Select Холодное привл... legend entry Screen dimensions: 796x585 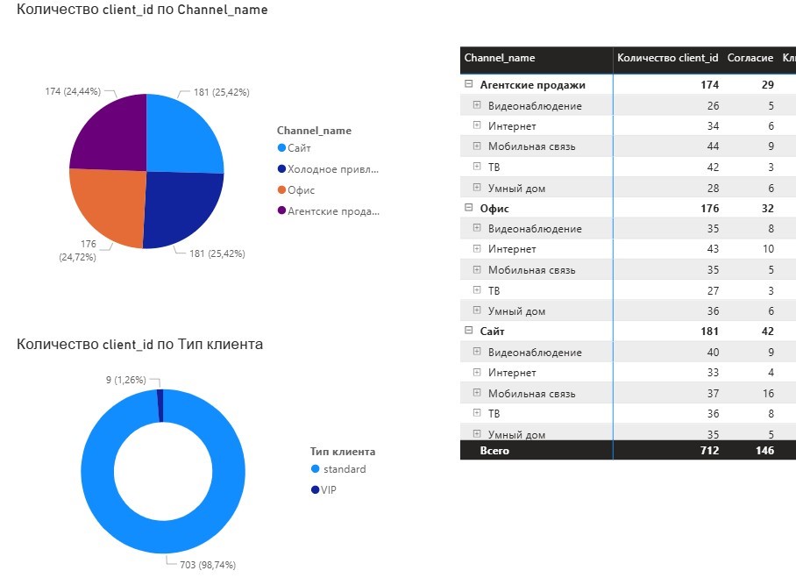pyautogui.click(x=333, y=169)
